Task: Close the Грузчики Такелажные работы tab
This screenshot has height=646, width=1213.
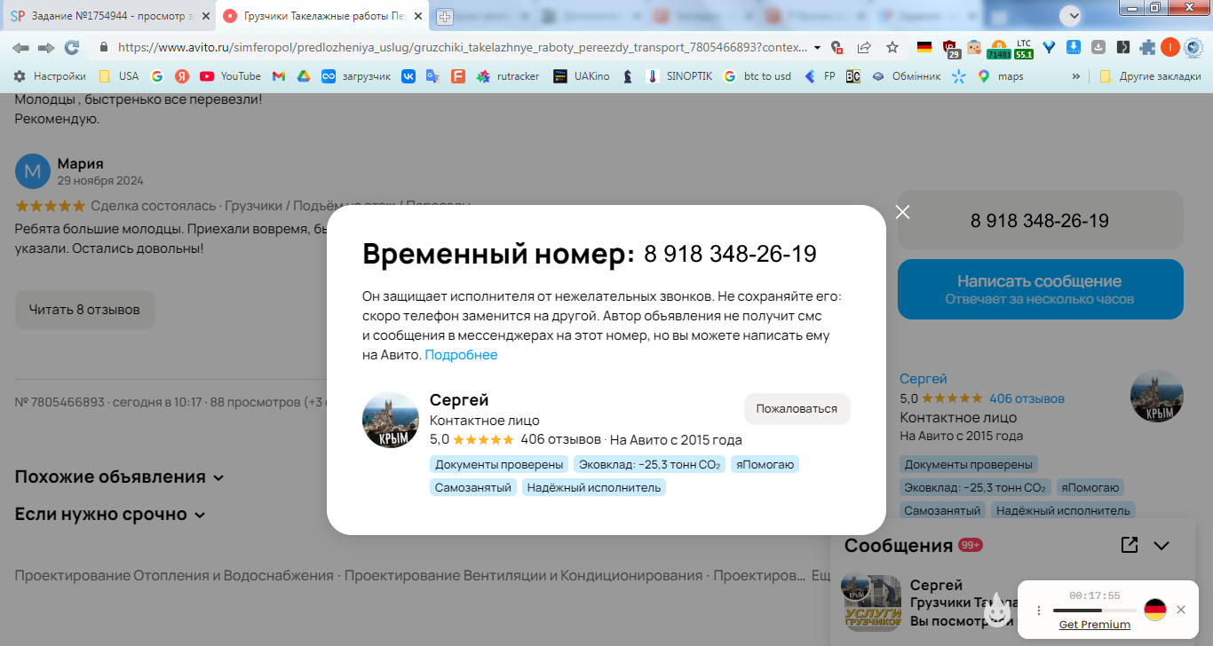Action: click(418, 16)
